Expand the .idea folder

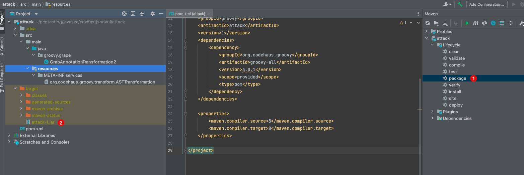(15, 28)
